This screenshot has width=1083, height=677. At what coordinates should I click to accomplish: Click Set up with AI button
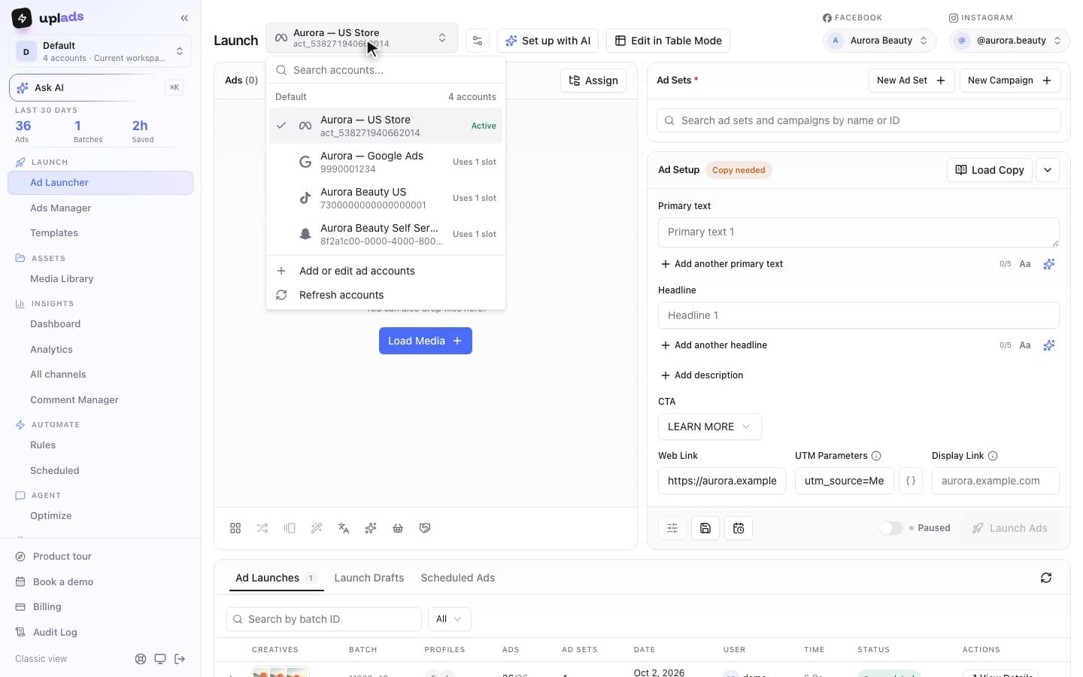(x=548, y=41)
